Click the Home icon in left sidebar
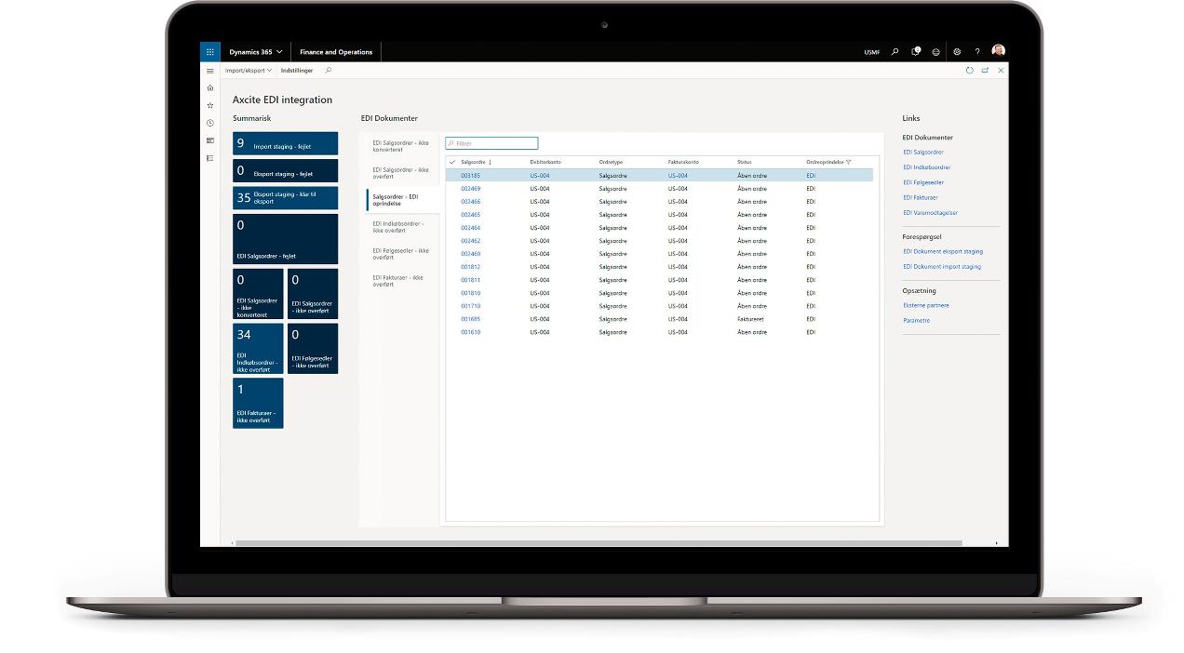The image size is (1184, 653). coord(210,88)
